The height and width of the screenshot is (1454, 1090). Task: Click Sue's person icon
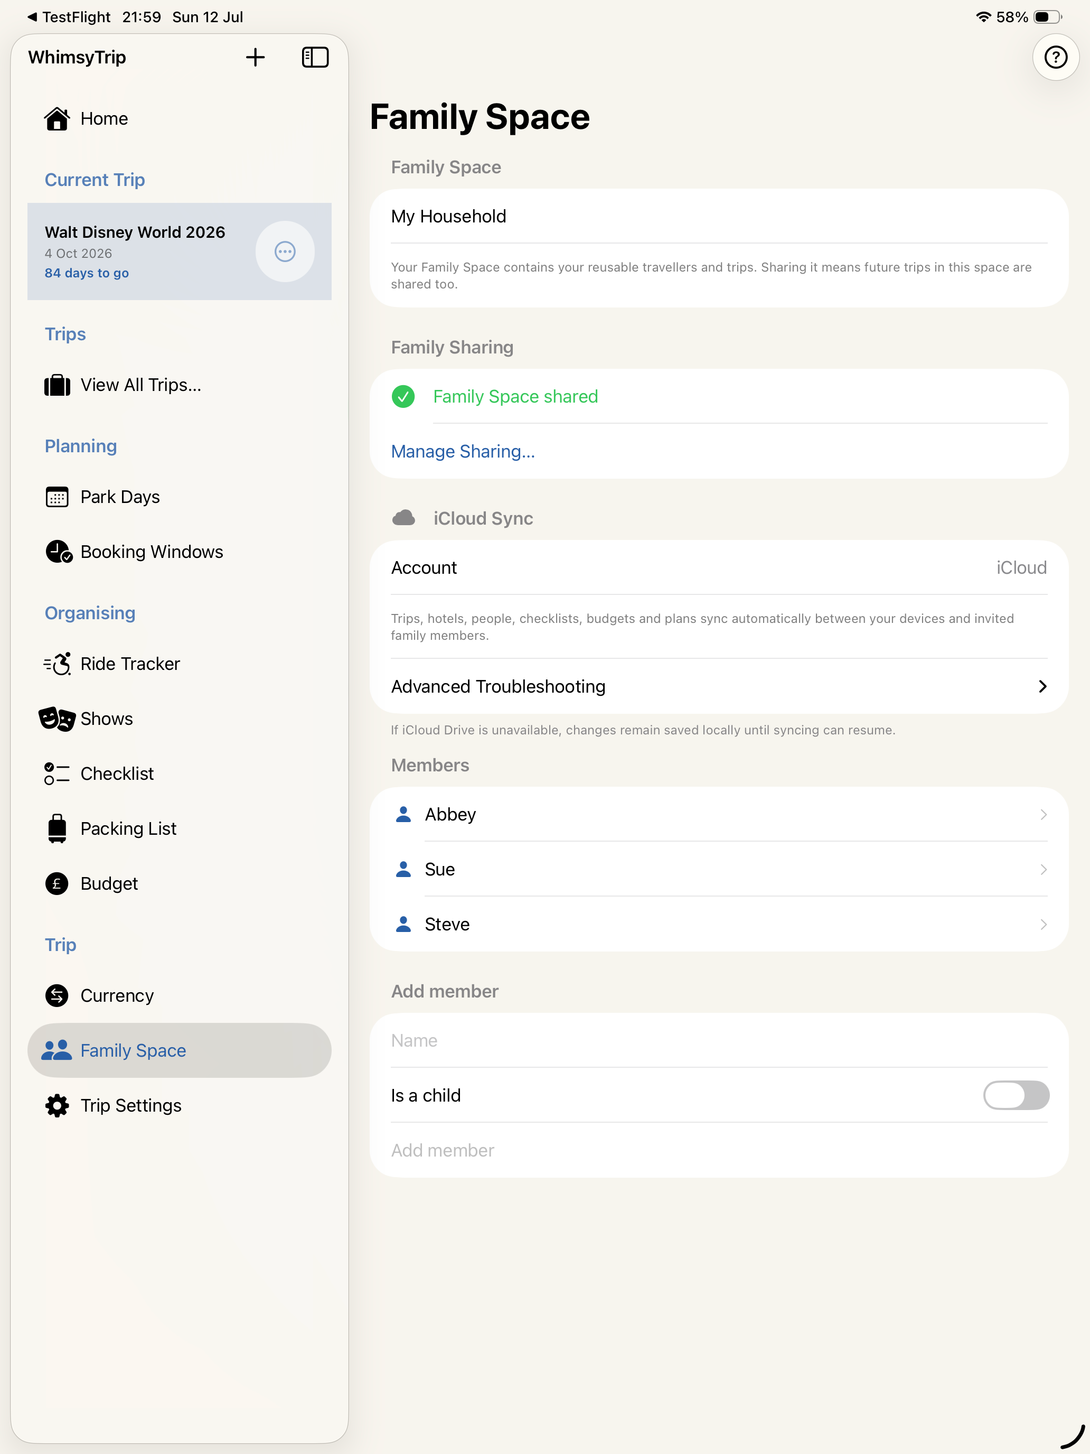(x=403, y=869)
